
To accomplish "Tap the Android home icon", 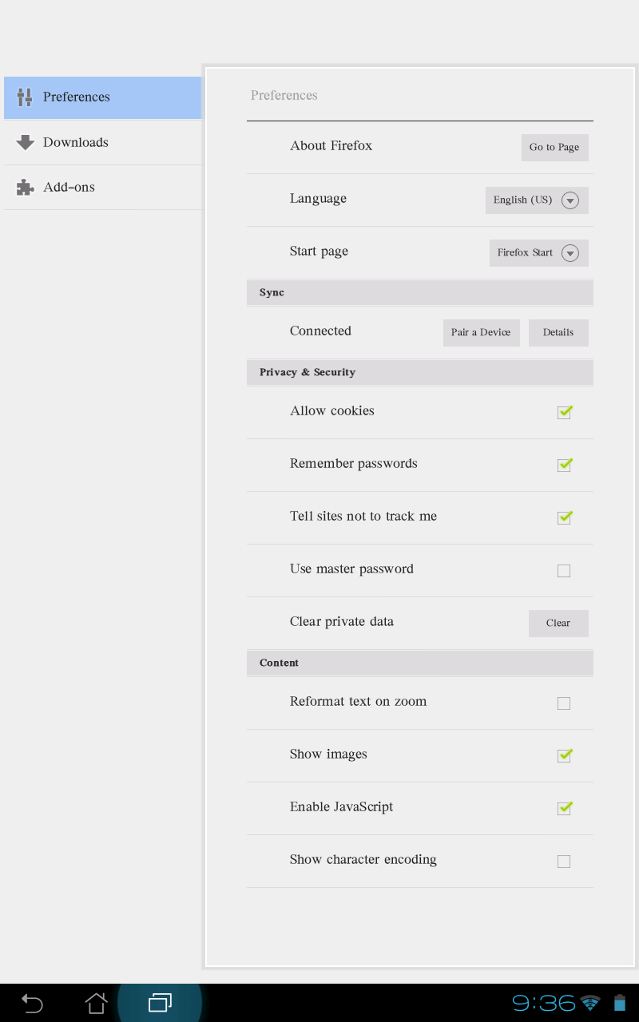I will 96,1003.
